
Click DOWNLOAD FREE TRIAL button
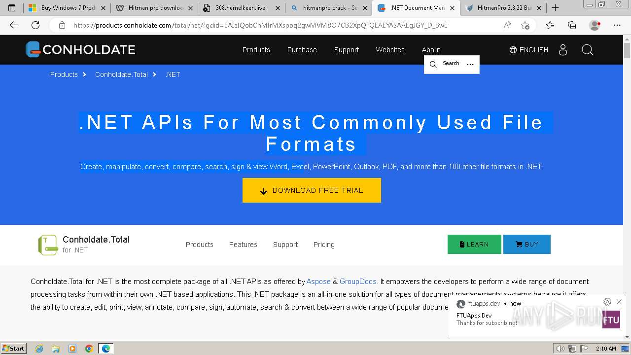click(x=312, y=190)
